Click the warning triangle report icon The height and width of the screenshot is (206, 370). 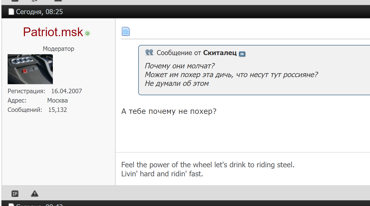(34, 194)
